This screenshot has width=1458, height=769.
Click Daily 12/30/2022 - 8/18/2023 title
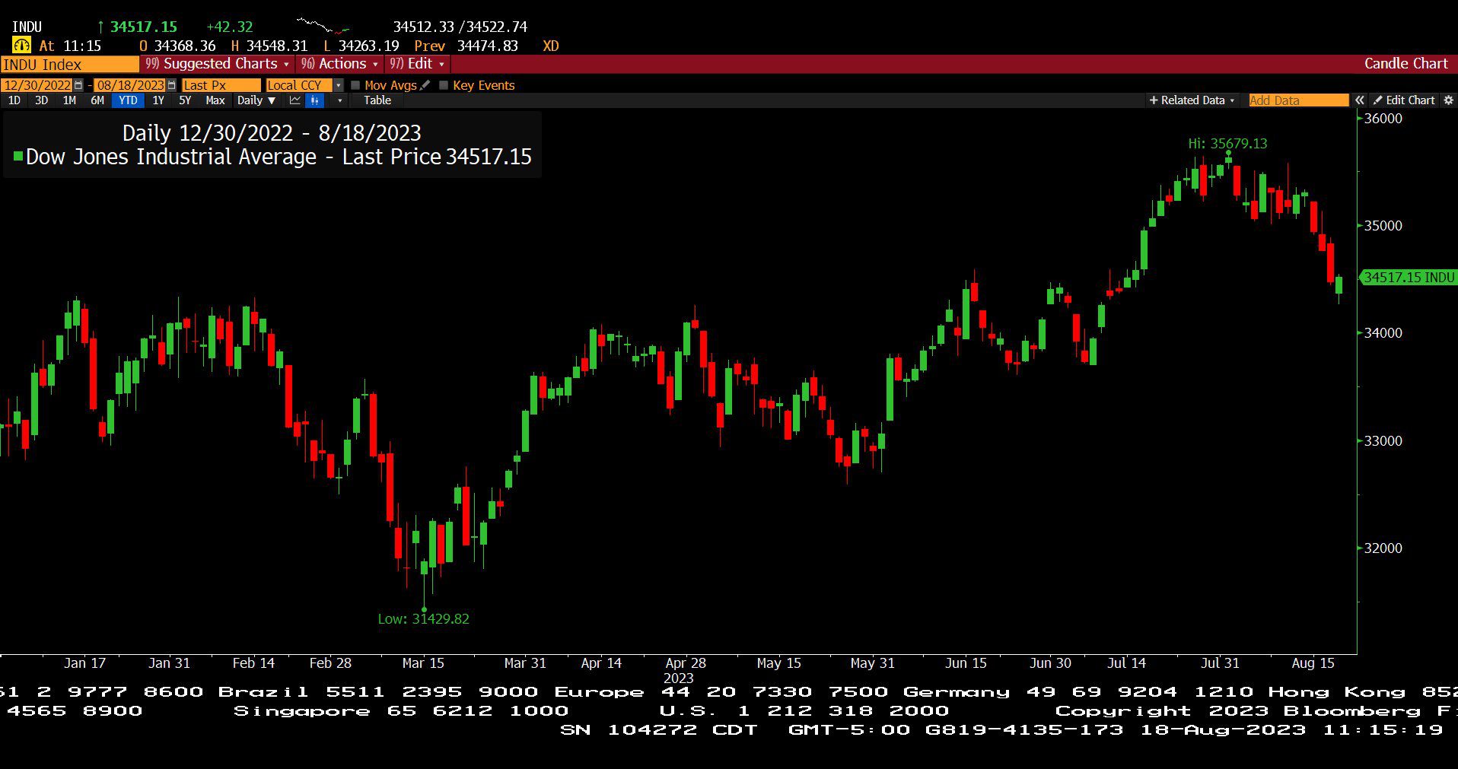[272, 133]
